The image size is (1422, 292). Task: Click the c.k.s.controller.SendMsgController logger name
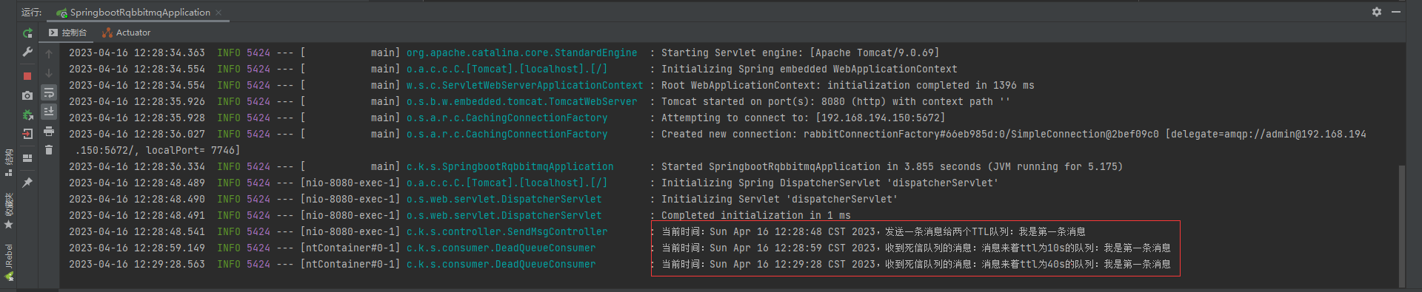(507, 231)
